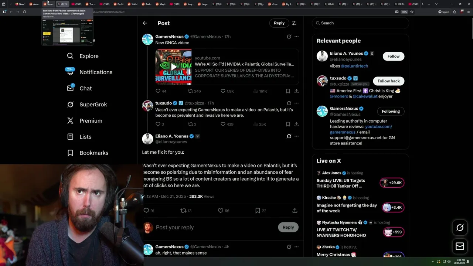This screenshot has width=473, height=266.
Task: Click the Search box on X
Action: click(x=360, y=23)
